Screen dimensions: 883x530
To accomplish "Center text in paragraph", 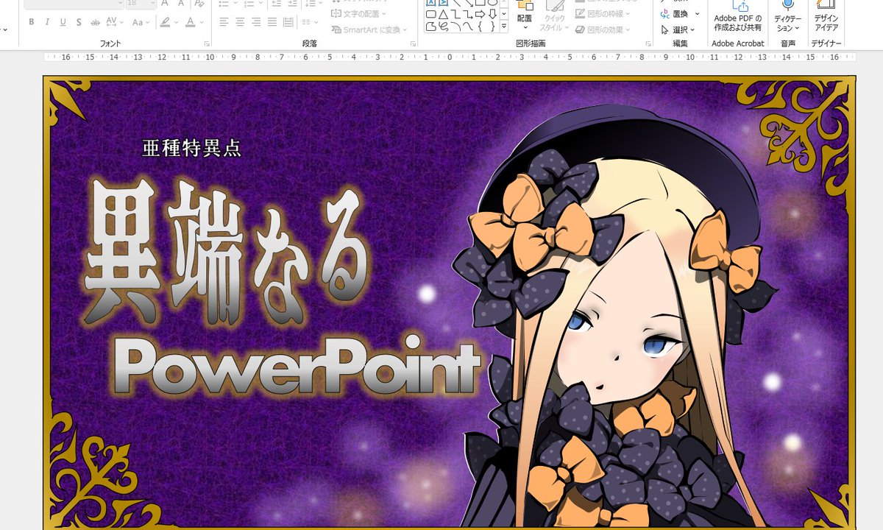I will pyautogui.click(x=239, y=22).
